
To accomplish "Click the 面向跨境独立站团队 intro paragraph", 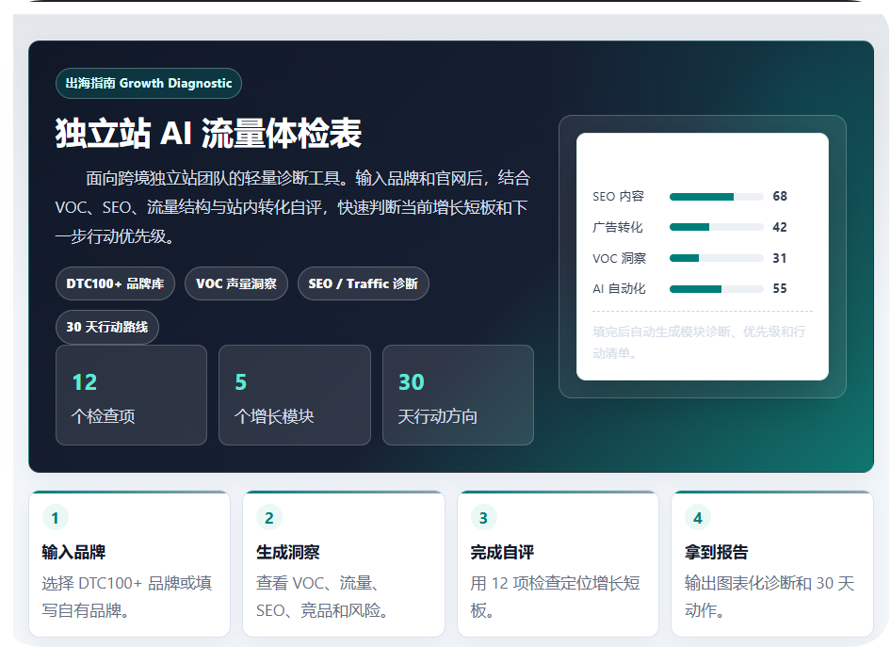I will pyautogui.click(x=293, y=207).
